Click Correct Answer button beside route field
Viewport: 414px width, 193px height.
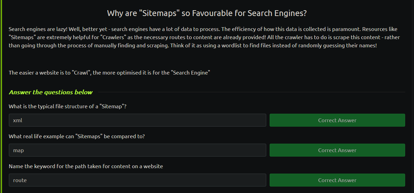coord(337,180)
